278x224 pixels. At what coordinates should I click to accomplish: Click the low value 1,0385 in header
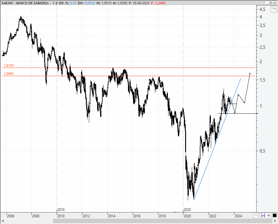pos(122,3)
